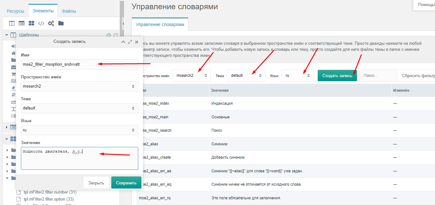
Task: Close the Создать запись dialog with X
Action: click(x=137, y=42)
